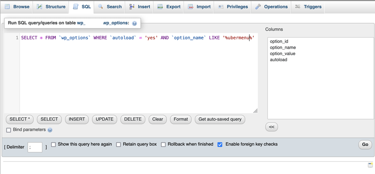Check Retain query box
The image size is (375, 174).
119,145
